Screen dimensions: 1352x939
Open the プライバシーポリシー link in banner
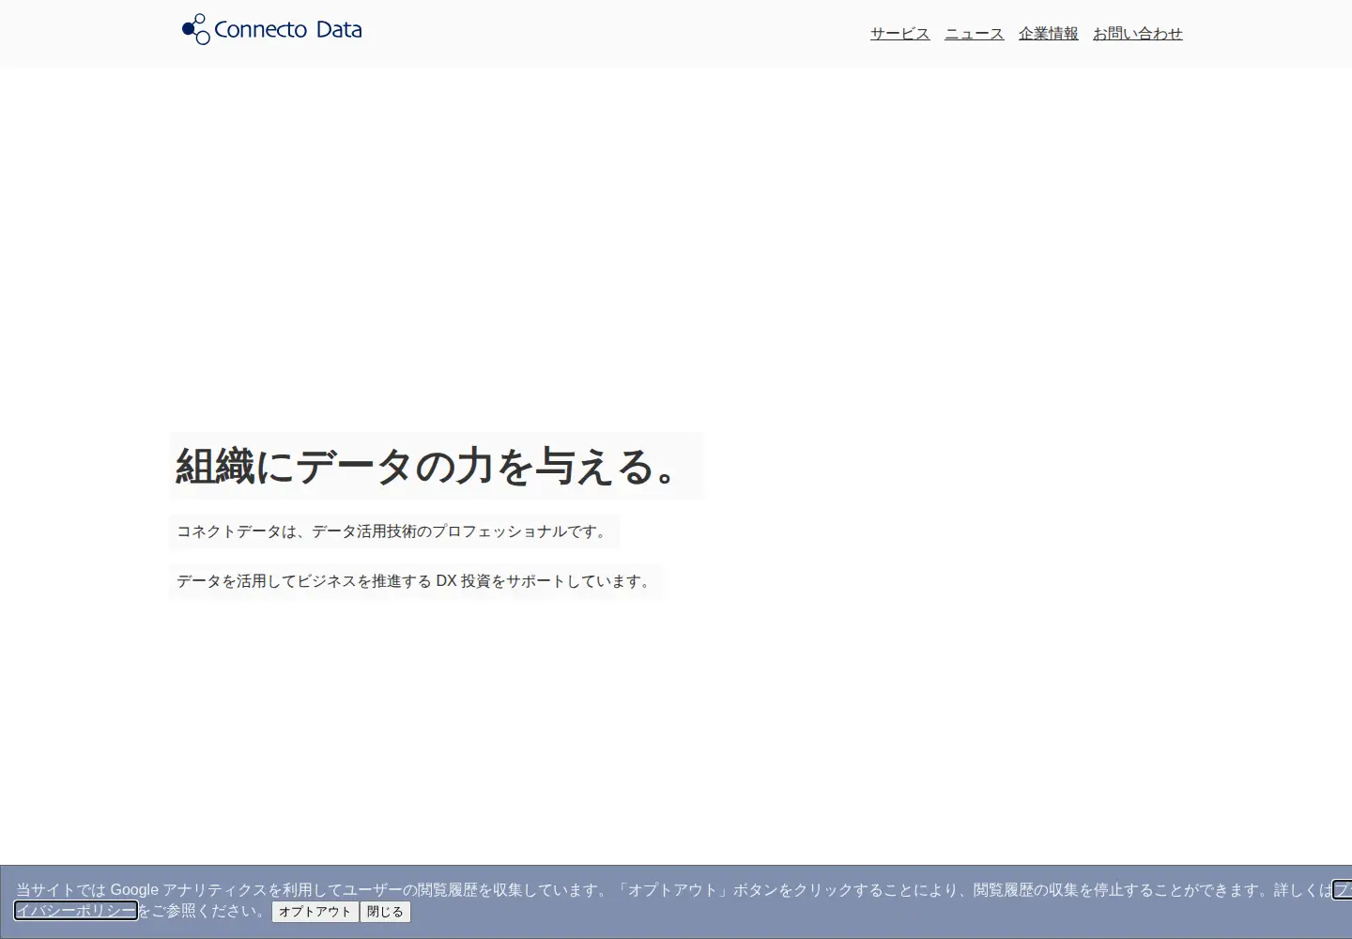click(76, 911)
